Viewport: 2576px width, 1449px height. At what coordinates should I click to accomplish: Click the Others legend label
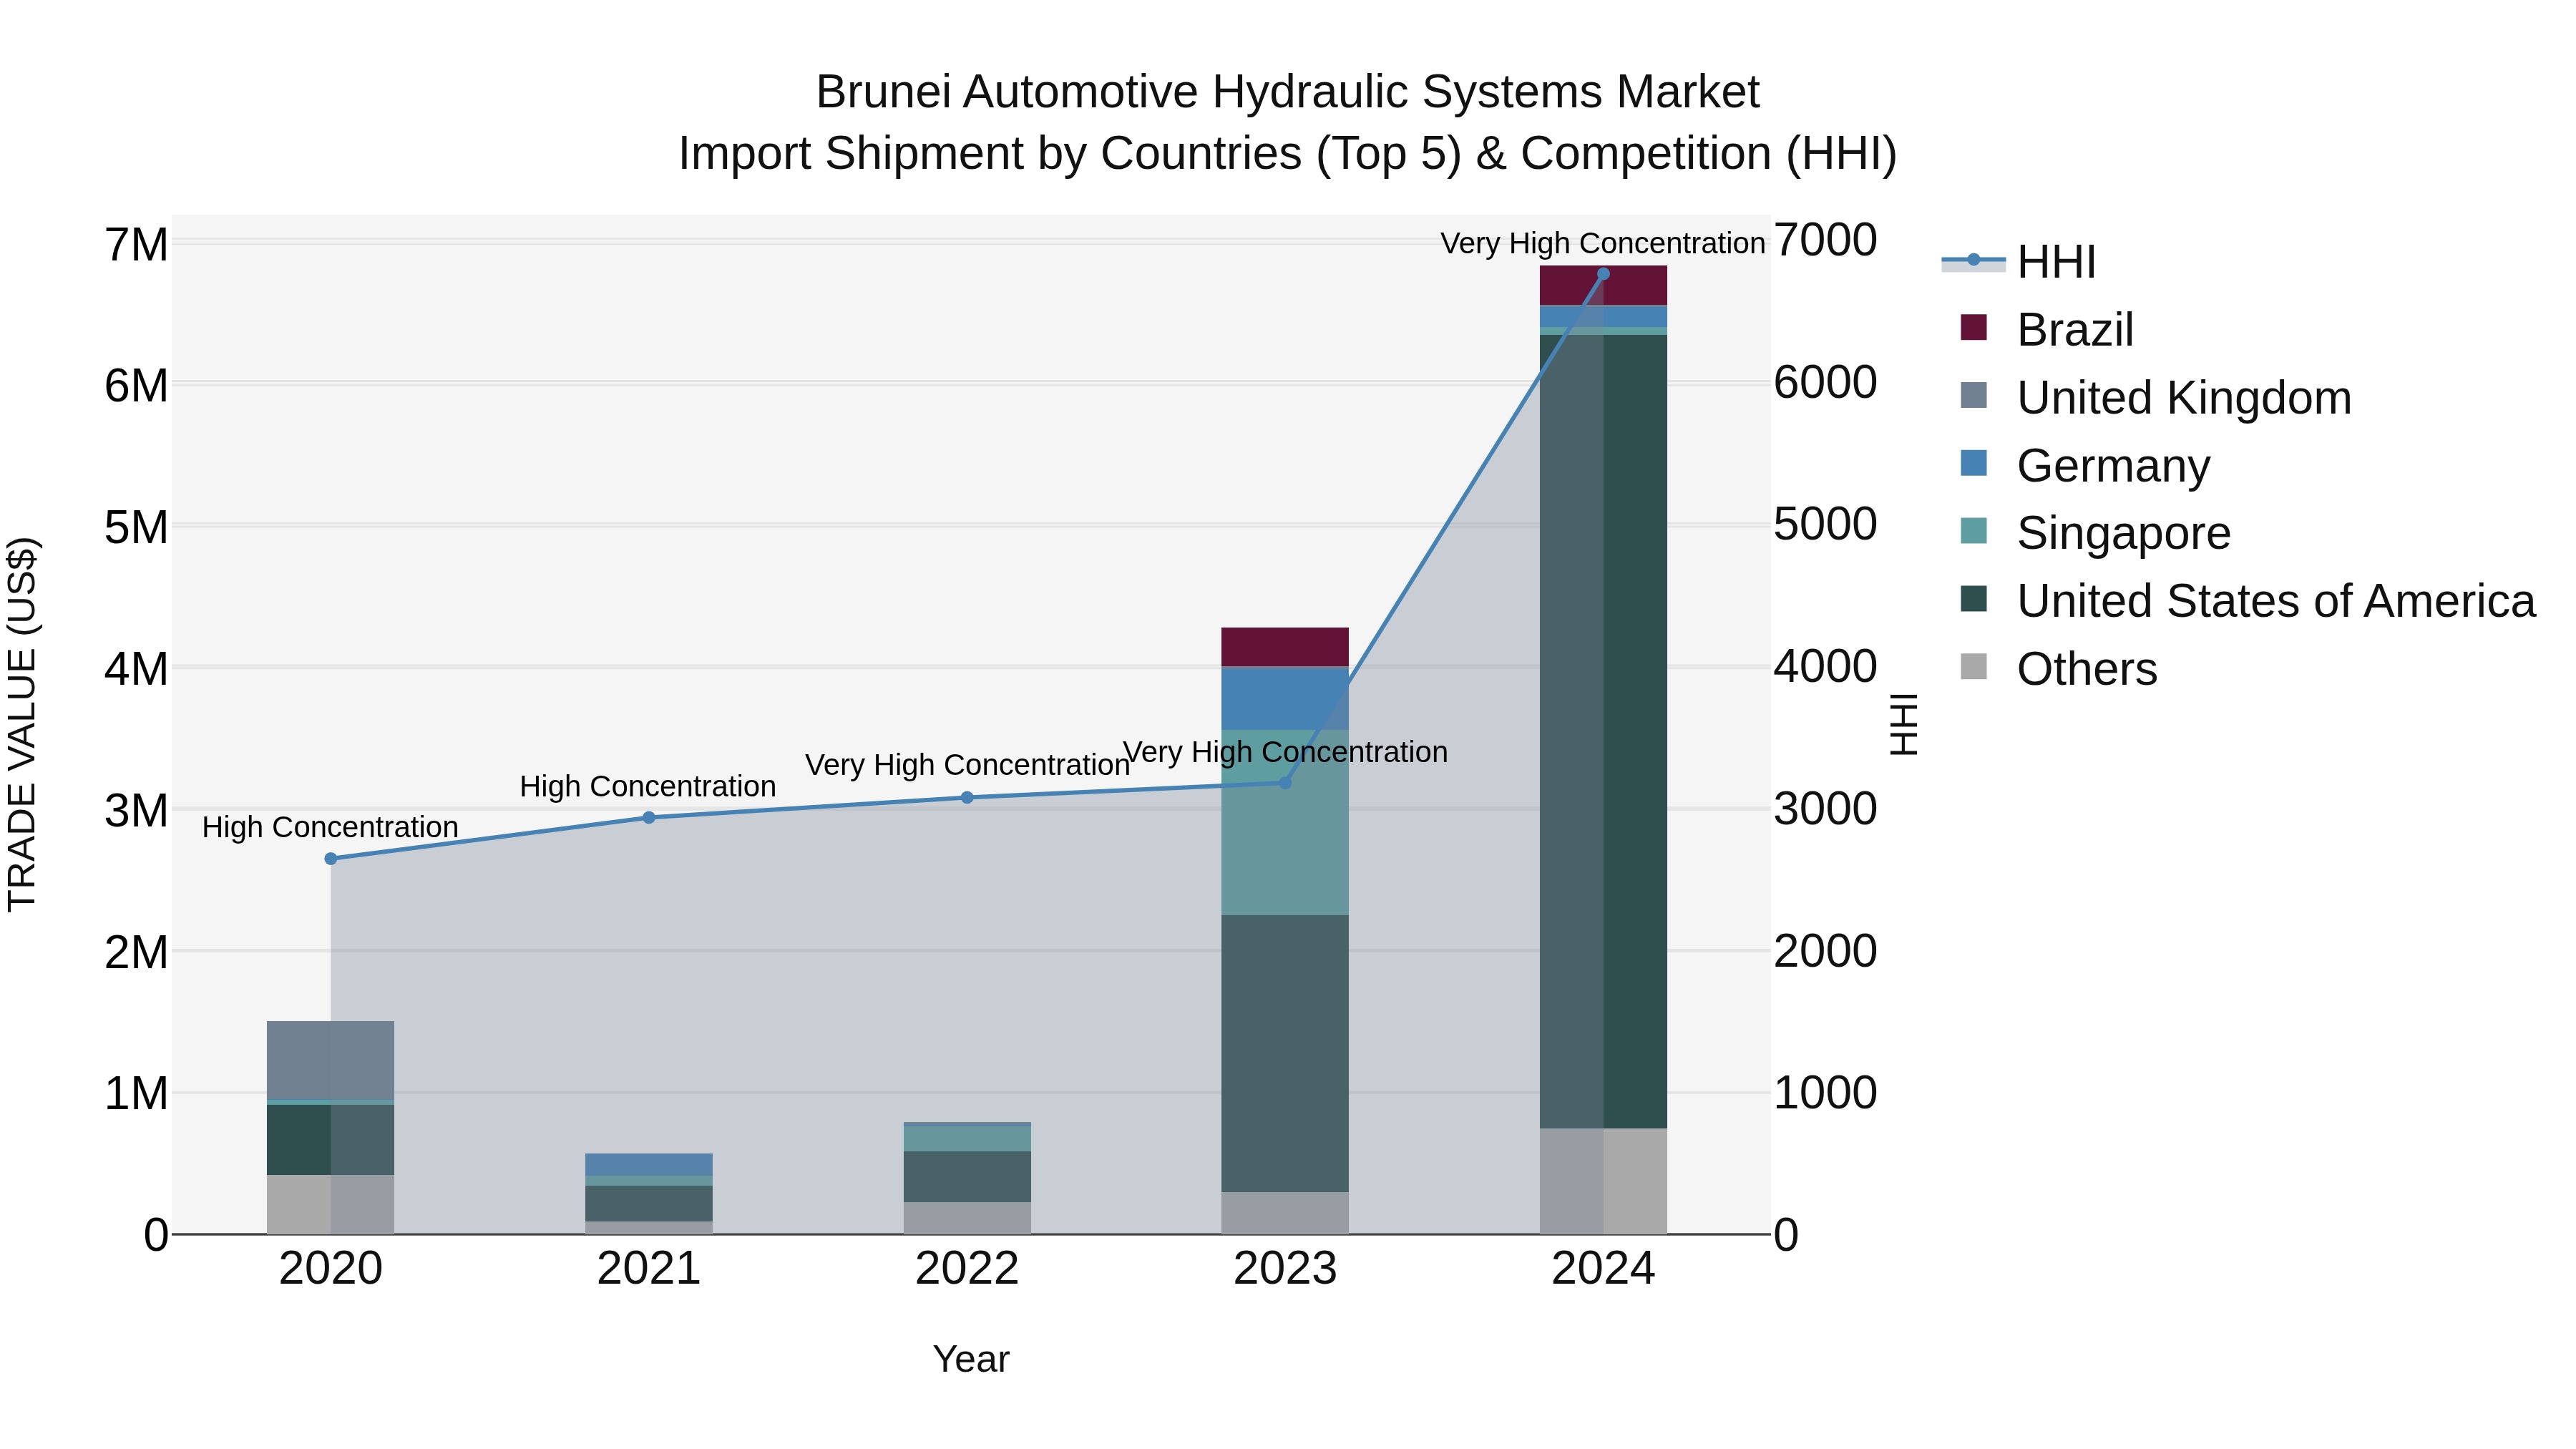pos(2087,669)
